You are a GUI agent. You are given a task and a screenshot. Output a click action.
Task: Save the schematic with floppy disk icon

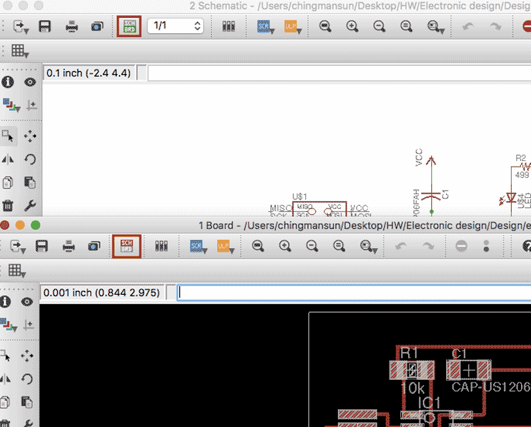click(44, 26)
